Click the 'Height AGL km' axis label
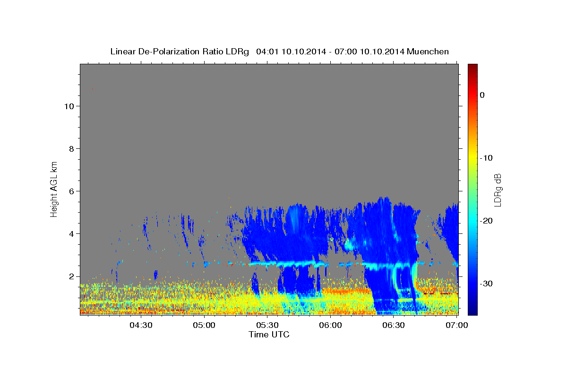The width and height of the screenshot is (567, 378). click(x=54, y=189)
